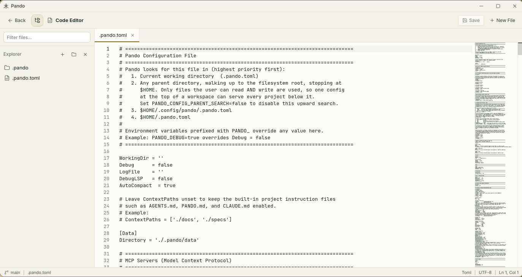Click the DebugLSP = false line

(x=146, y=179)
